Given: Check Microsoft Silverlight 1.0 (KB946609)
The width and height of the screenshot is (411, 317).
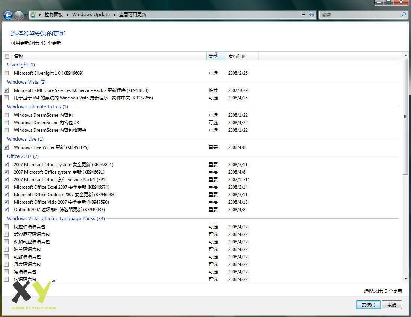Looking at the screenshot, I should (x=6, y=73).
